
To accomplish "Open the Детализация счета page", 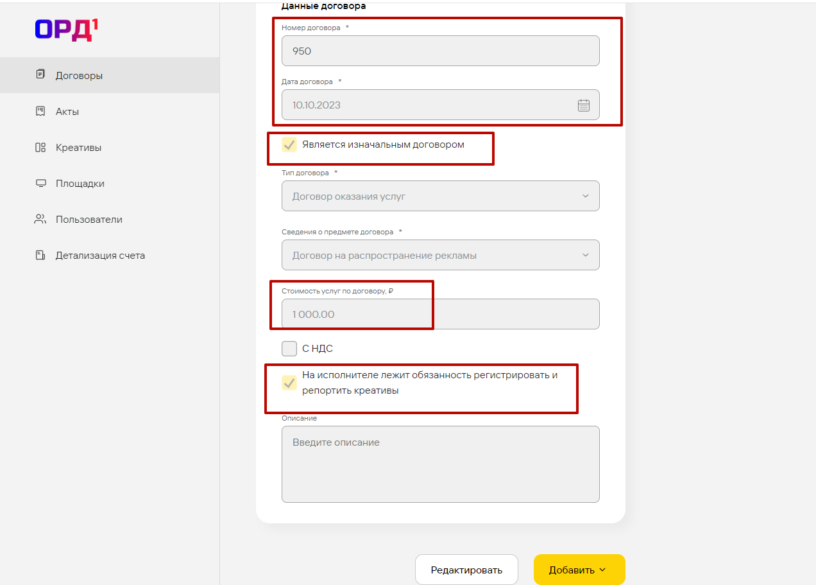I will coord(100,255).
